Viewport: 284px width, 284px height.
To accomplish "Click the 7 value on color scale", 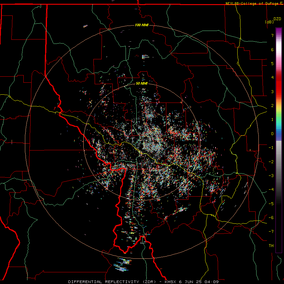I will [272, 35].
